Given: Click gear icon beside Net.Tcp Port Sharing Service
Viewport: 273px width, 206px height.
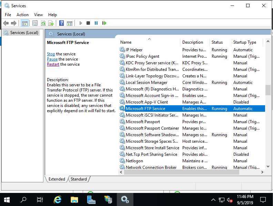Looking at the screenshot, I should (x=122, y=154).
